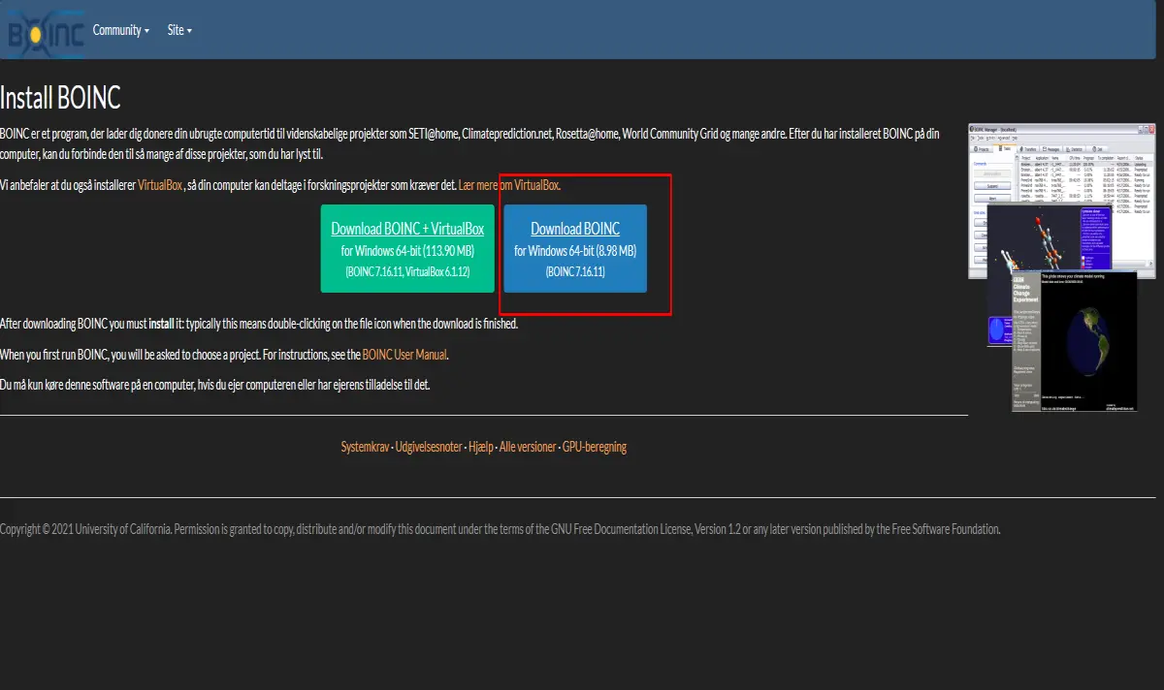Open the Community dropdown menu

[121, 30]
